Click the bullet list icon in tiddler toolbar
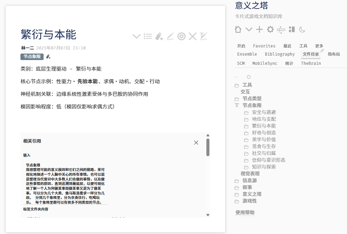The height and width of the screenshot is (234, 347). tap(147, 36)
